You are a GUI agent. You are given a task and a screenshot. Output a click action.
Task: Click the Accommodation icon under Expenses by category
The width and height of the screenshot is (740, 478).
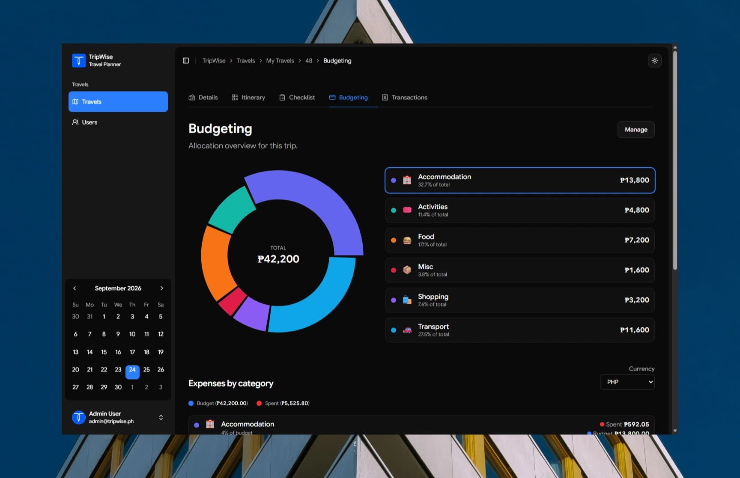210,424
